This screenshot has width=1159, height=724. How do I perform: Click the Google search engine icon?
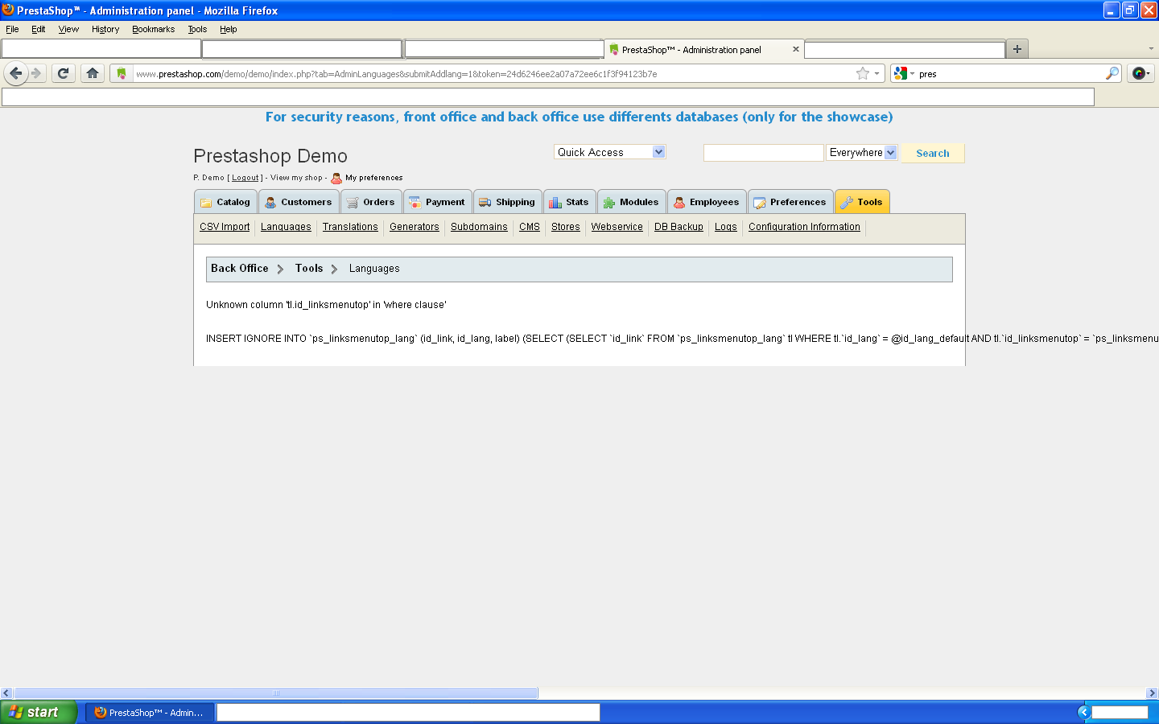pyautogui.click(x=901, y=73)
